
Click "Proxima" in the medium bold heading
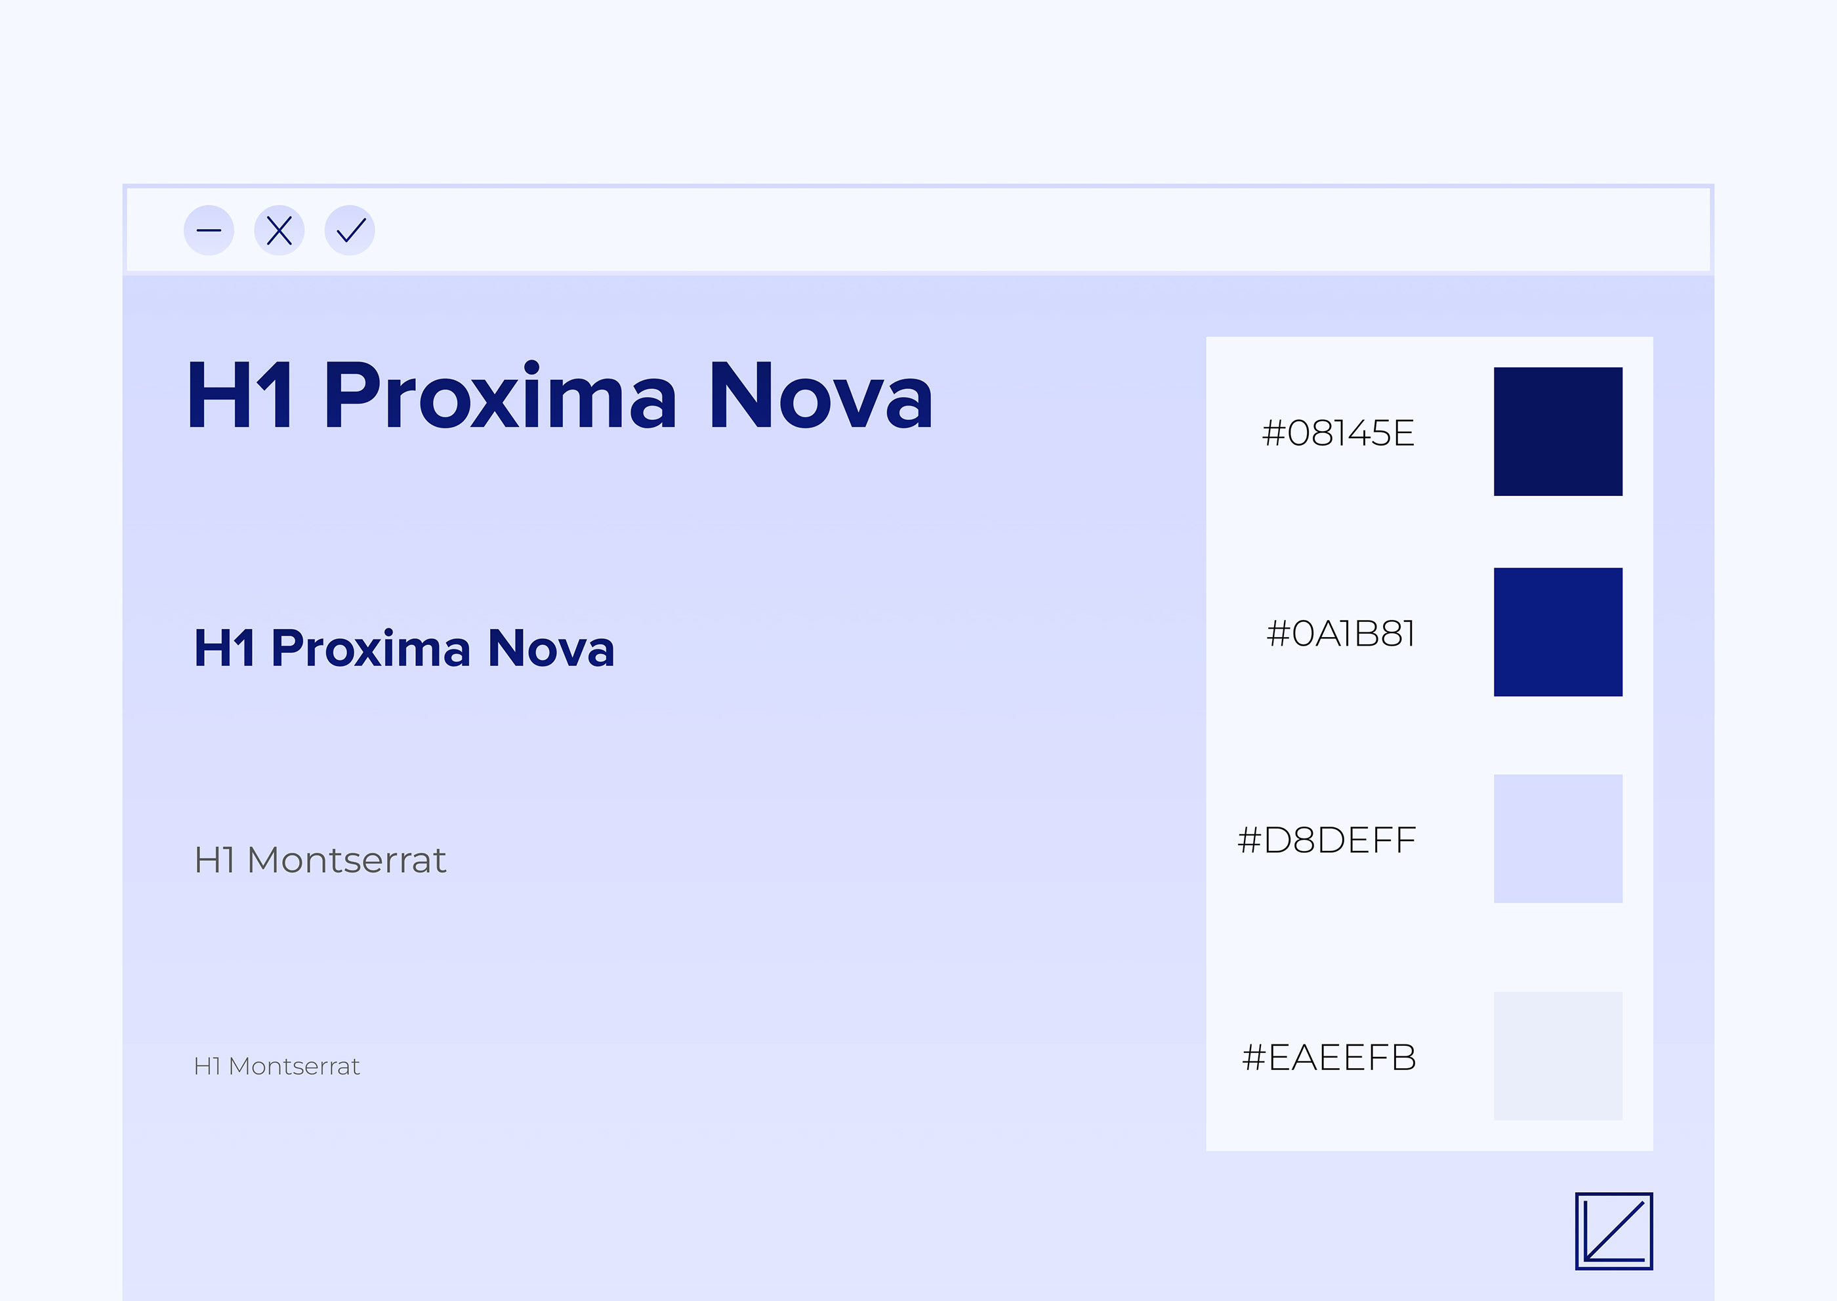click(370, 648)
